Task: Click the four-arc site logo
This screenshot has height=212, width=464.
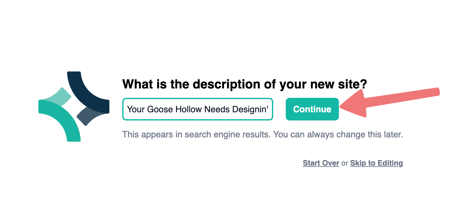Action: pyautogui.click(x=74, y=107)
